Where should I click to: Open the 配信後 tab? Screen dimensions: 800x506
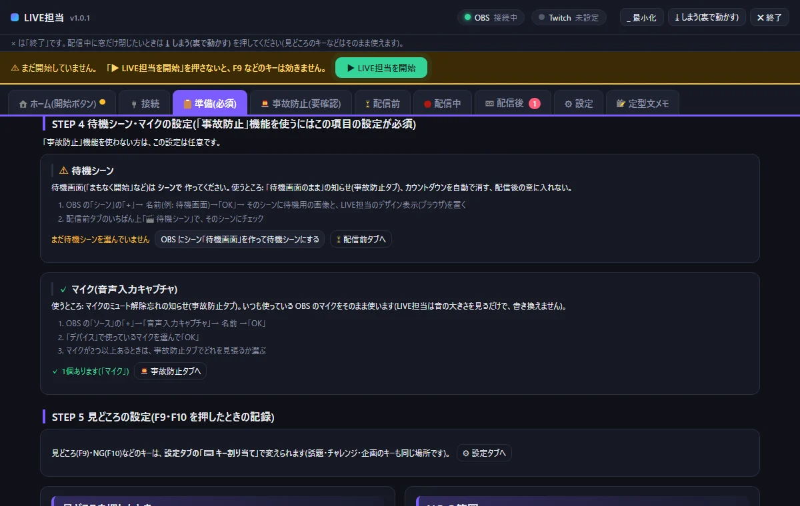pyautogui.click(x=513, y=103)
